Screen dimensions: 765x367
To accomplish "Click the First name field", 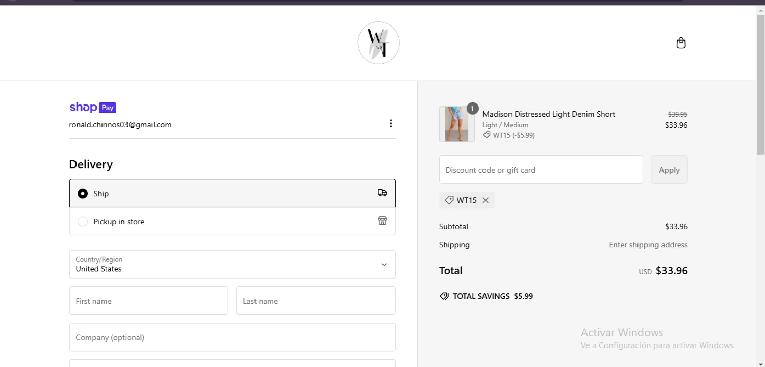I will click(x=148, y=301).
